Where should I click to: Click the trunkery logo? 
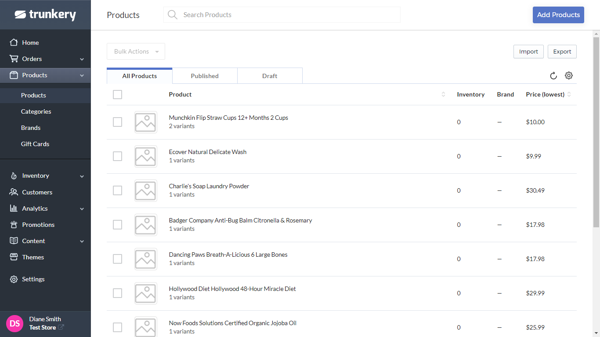click(45, 14)
